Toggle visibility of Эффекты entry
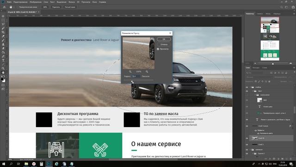 (256, 130)
